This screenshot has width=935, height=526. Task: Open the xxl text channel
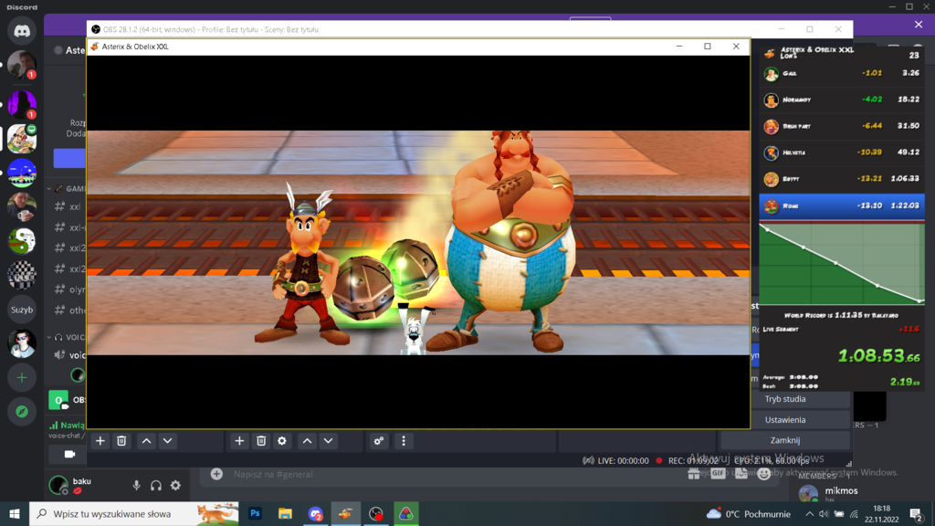tap(68, 207)
